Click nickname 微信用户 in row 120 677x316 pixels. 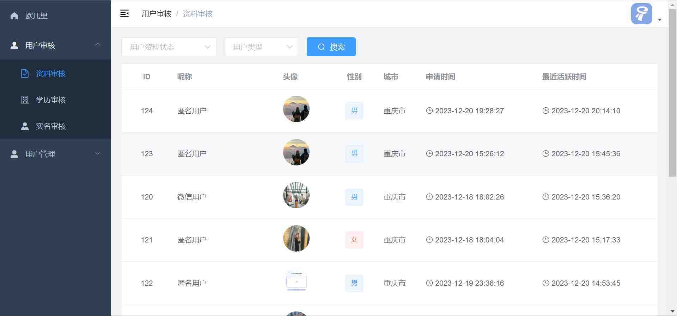click(x=192, y=197)
